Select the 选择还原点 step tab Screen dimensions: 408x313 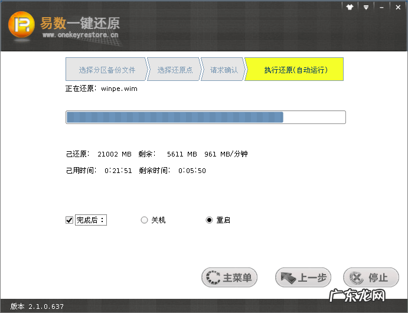click(x=175, y=69)
